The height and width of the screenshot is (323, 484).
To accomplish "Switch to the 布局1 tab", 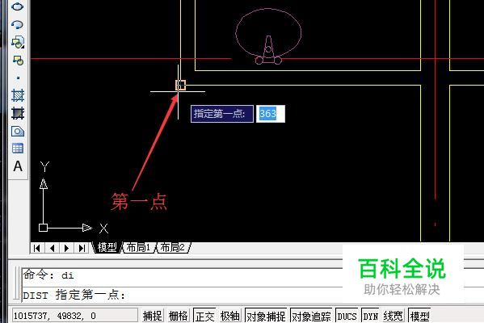I will [x=138, y=247].
